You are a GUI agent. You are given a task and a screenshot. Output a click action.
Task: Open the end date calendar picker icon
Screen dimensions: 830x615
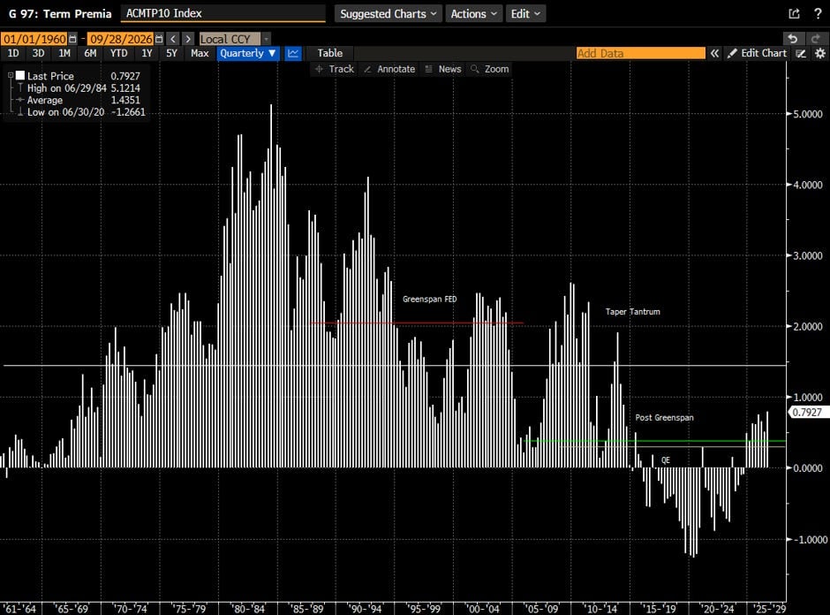tap(159, 39)
